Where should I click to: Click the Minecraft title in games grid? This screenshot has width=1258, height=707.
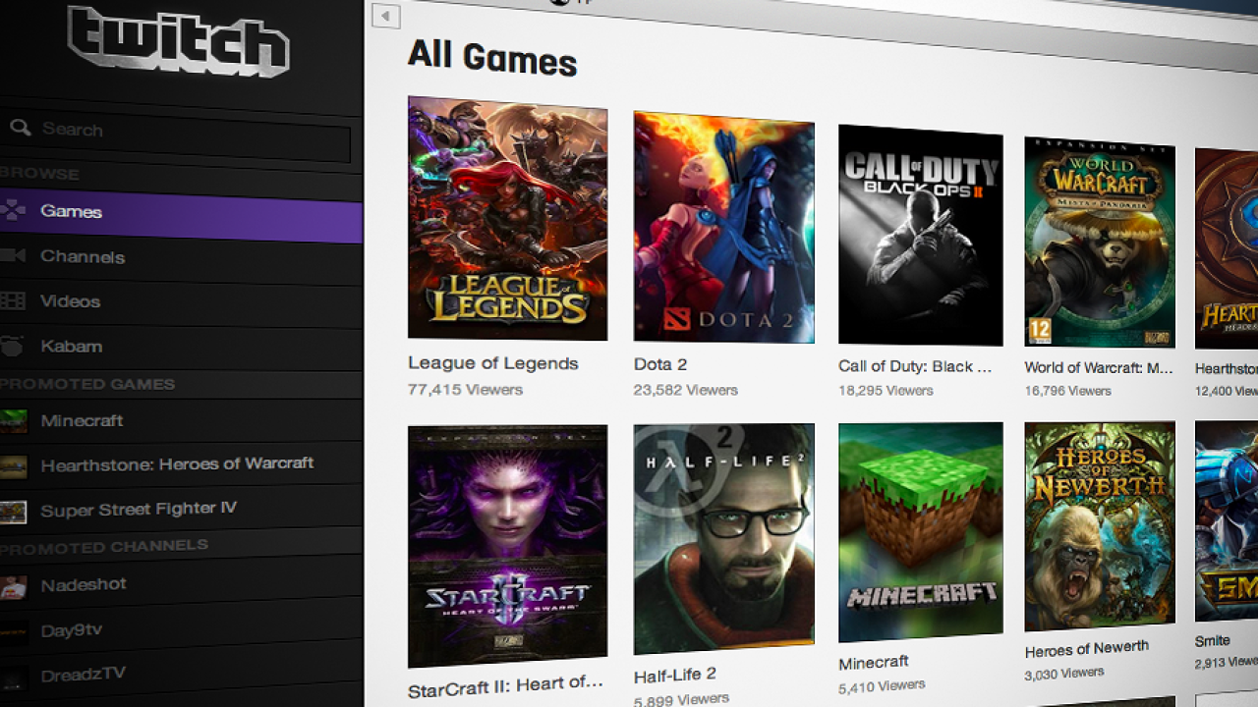[x=874, y=663]
